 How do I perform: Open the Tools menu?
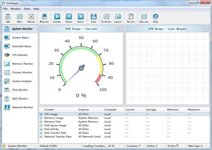pyautogui.click(x=27, y=8)
